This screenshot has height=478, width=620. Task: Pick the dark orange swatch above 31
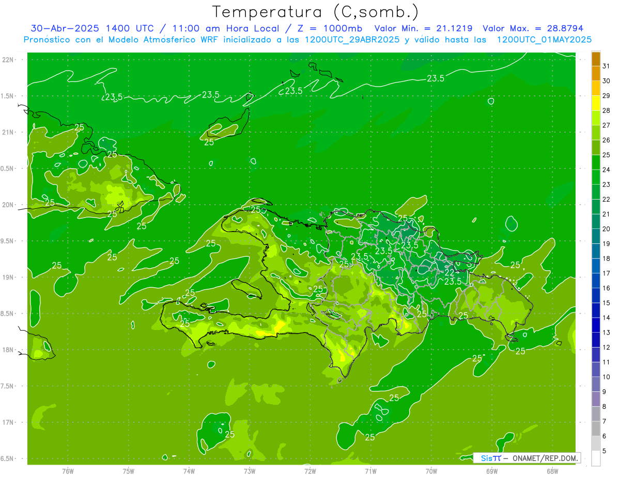(x=596, y=59)
